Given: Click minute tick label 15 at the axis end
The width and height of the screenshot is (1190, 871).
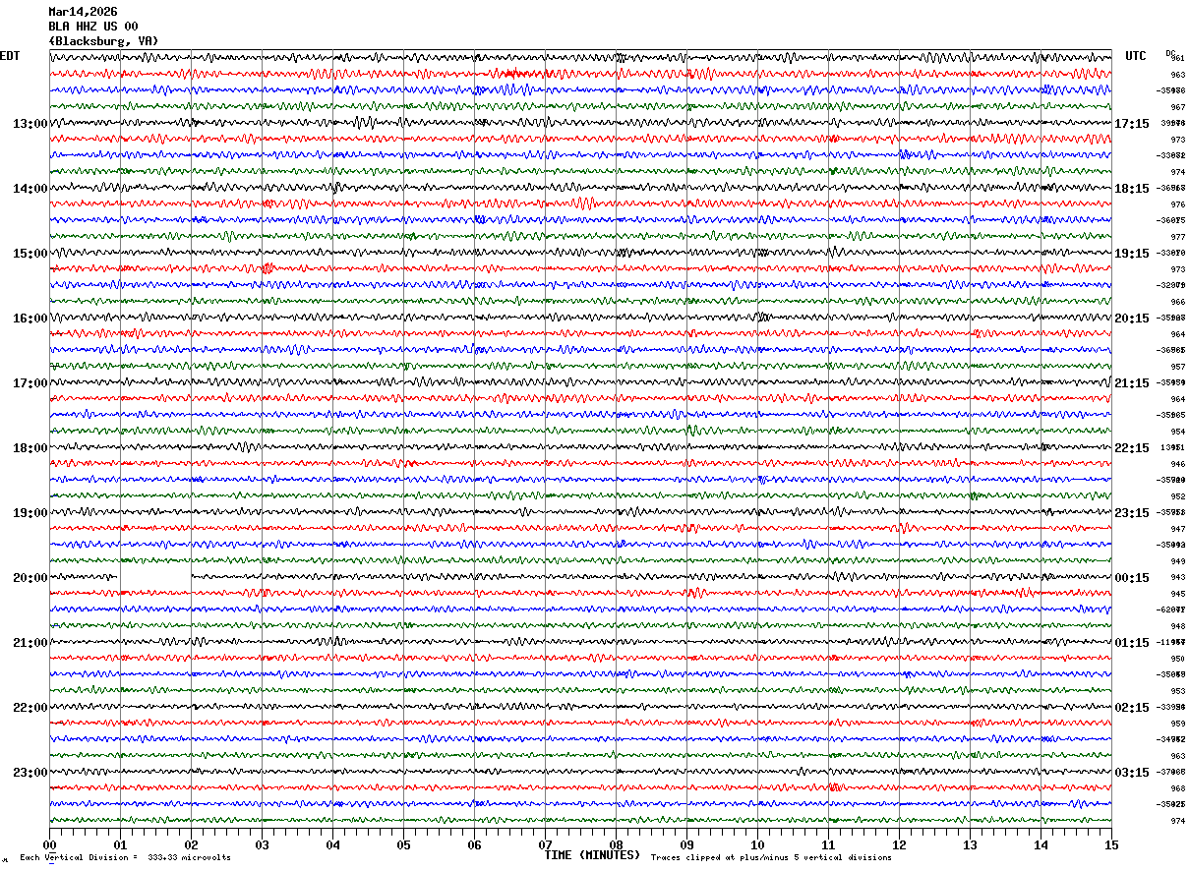Looking at the screenshot, I should [x=1110, y=844].
